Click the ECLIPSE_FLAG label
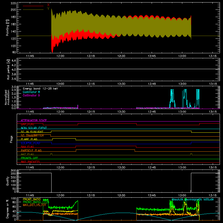Screen dimensions: 223x223 [x=30, y=143]
